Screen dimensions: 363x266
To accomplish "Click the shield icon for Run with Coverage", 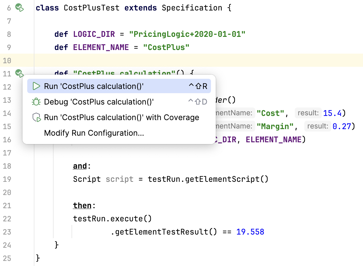I will click(36, 117).
